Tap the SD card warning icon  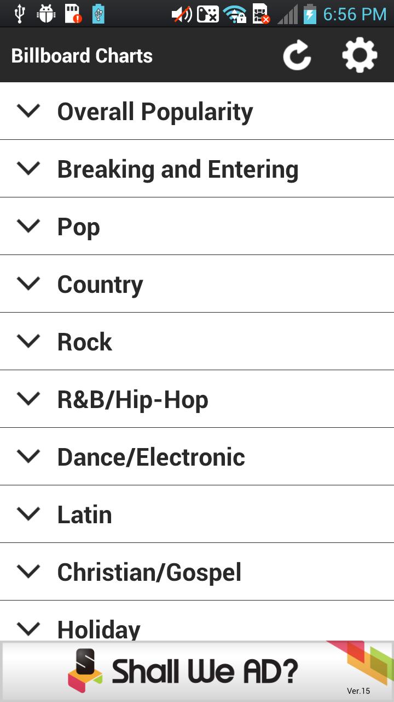point(73,14)
